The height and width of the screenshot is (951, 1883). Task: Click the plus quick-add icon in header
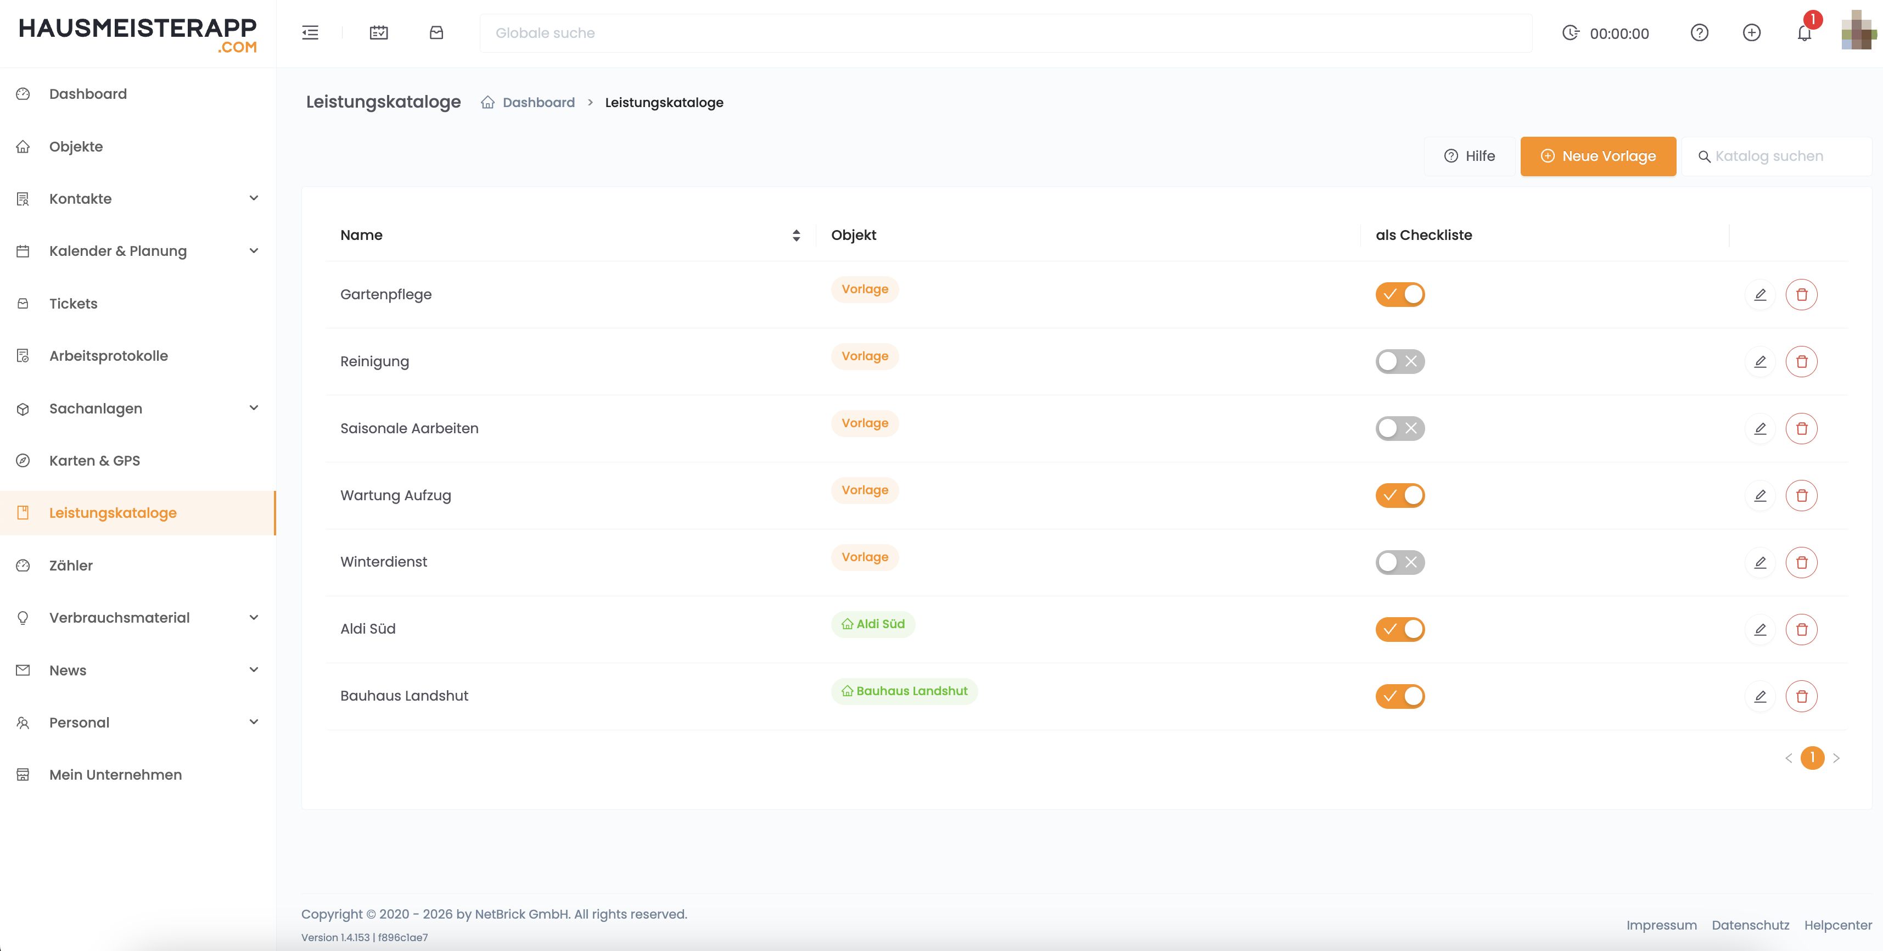(x=1751, y=33)
